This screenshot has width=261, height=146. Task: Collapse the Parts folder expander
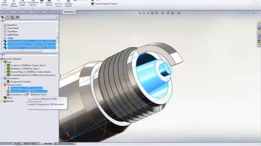[x=2, y=62]
